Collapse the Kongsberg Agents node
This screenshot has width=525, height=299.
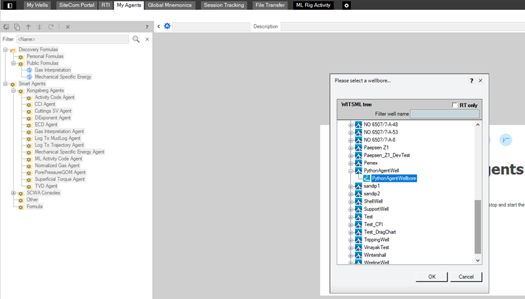[13, 90]
